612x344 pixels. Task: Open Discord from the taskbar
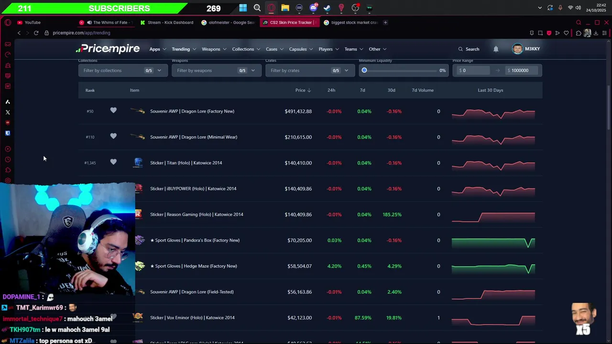pyautogui.click(x=313, y=8)
